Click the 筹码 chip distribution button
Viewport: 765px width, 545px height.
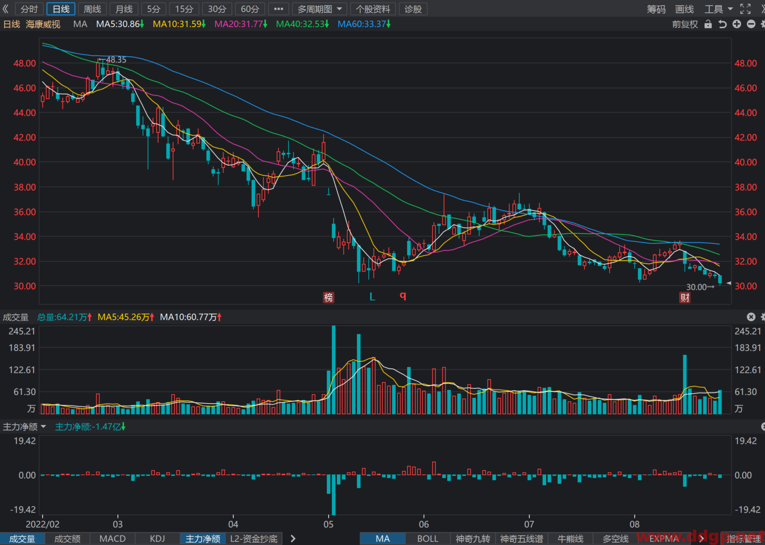coord(656,9)
